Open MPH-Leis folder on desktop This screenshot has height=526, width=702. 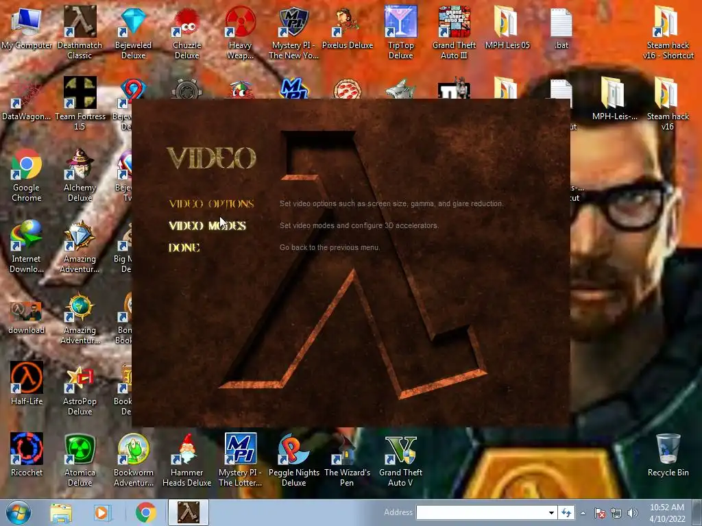(614, 99)
